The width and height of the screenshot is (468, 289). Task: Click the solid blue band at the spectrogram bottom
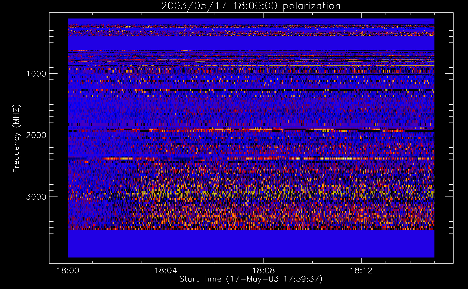point(251,244)
